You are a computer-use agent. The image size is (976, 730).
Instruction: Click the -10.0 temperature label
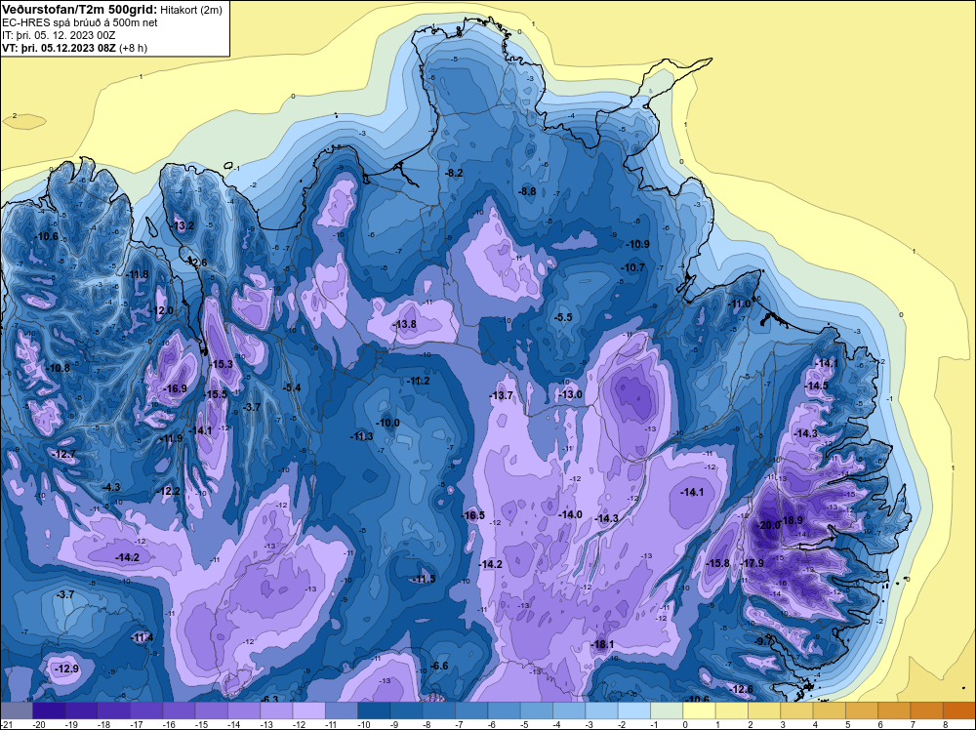click(x=389, y=424)
